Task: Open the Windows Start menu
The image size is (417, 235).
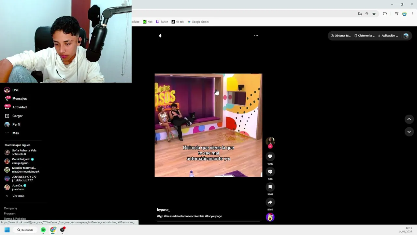Action: pyautogui.click(x=7, y=230)
